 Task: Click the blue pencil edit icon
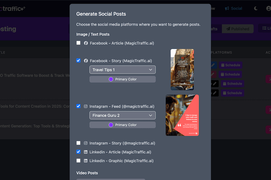click(x=214, y=65)
